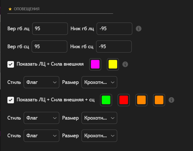Disable Показать ЛЦ + Сила внешняя + сц checkbox
This screenshot has width=193, height=151.
tap(11, 100)
